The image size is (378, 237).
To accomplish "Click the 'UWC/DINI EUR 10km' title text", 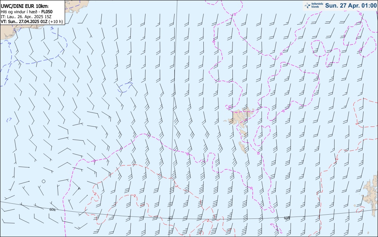I will [25, 6].
